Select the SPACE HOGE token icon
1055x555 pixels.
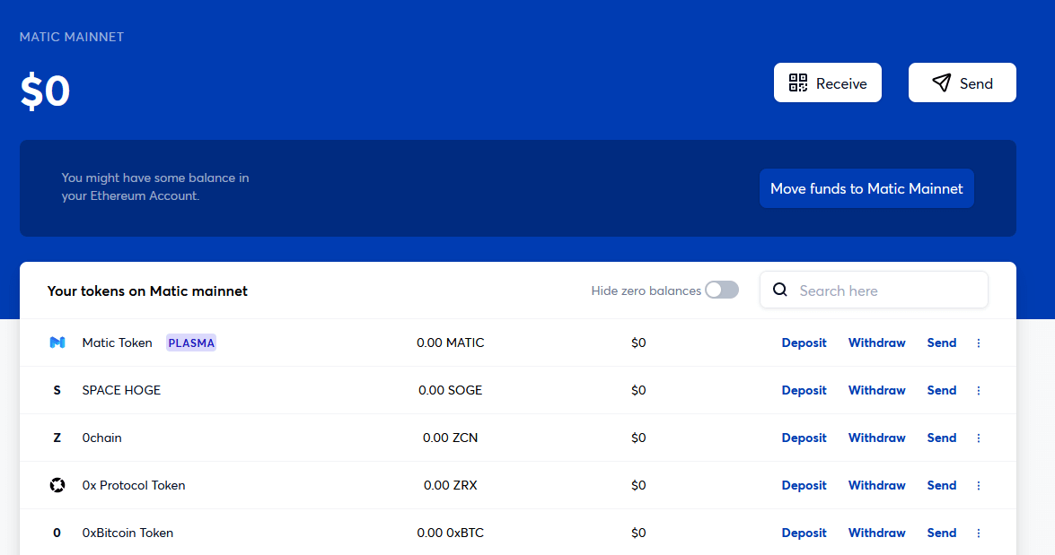point(57,390)
